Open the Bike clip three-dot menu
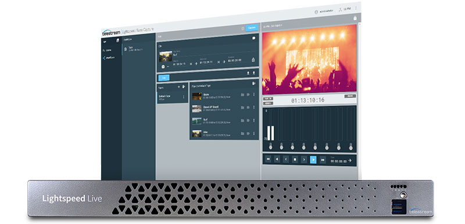 [x=254, y=133]
